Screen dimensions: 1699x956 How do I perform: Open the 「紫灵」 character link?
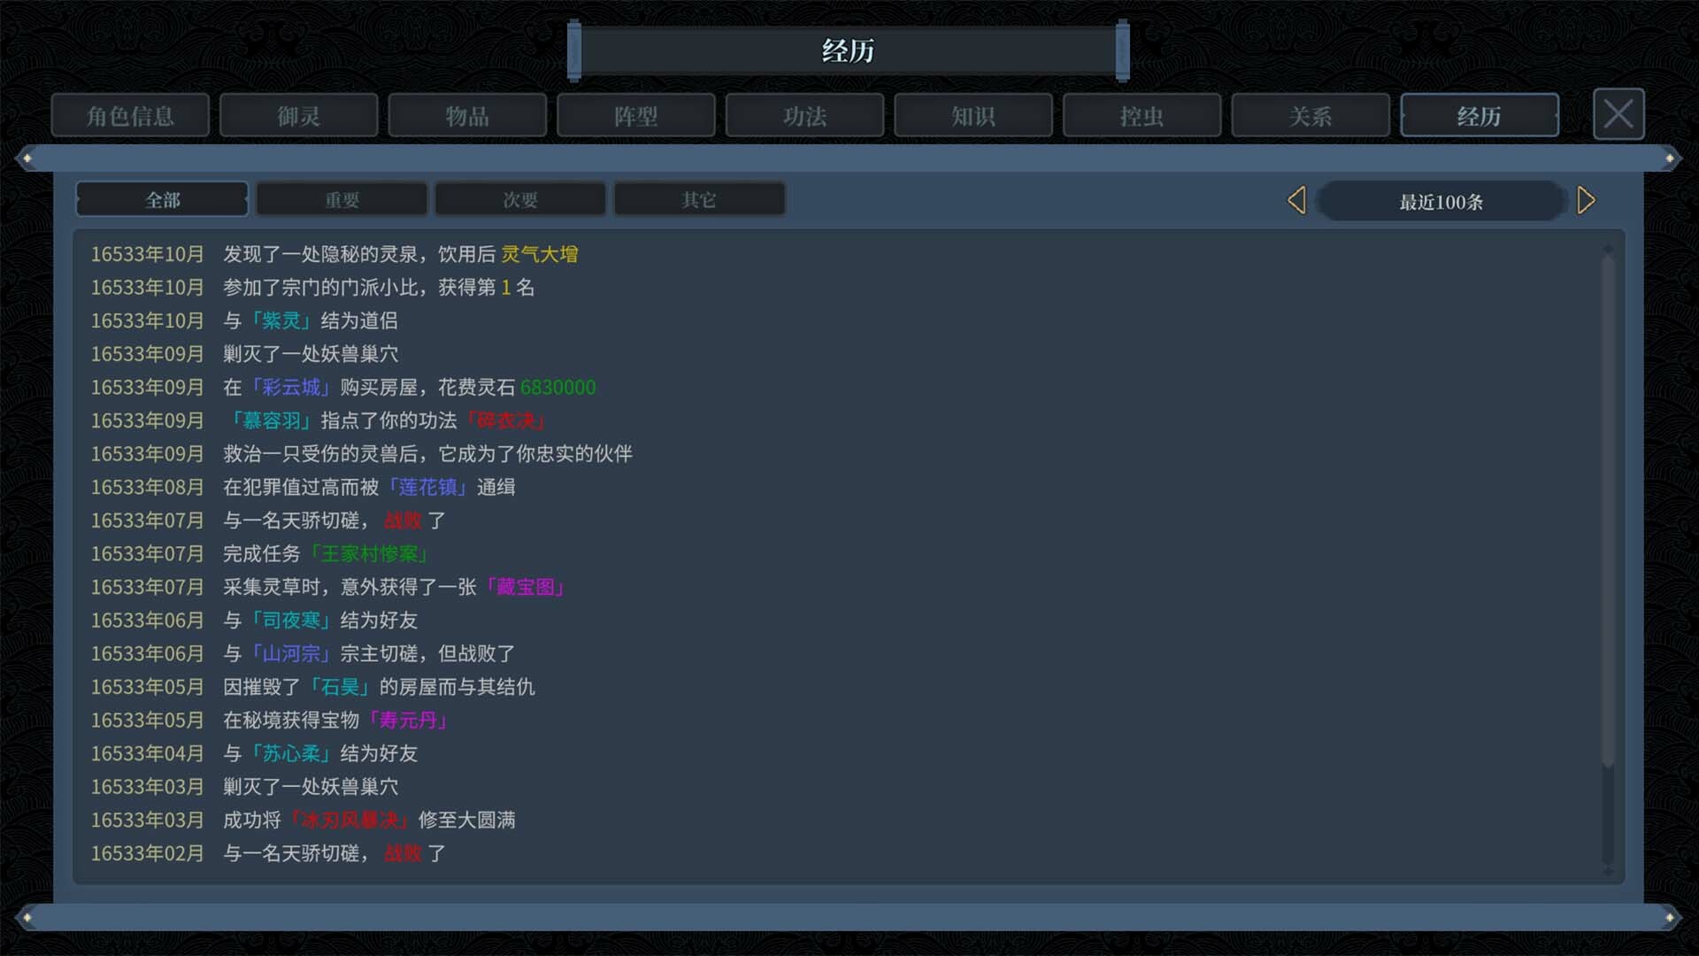click(281, 320)
